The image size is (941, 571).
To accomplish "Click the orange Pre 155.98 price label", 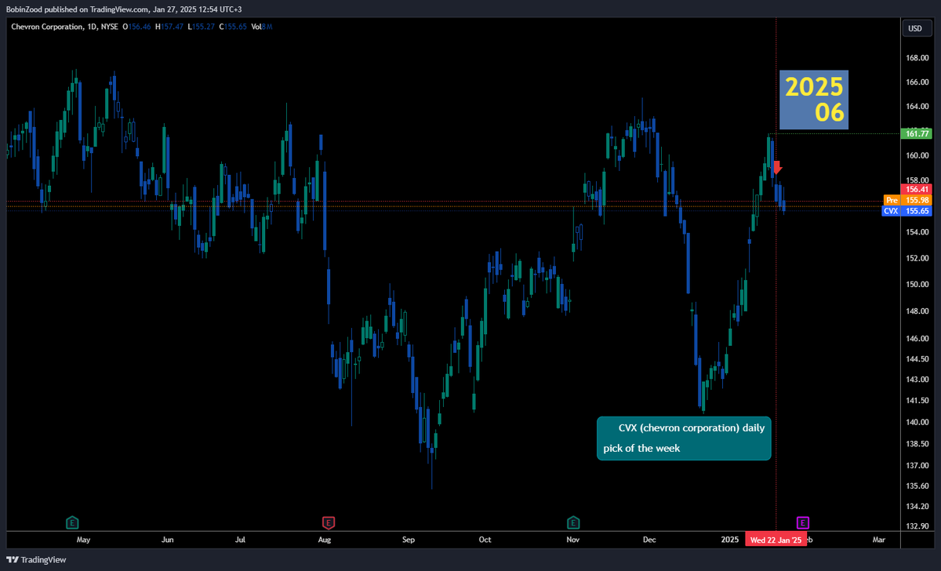I will tap(906, 201).
